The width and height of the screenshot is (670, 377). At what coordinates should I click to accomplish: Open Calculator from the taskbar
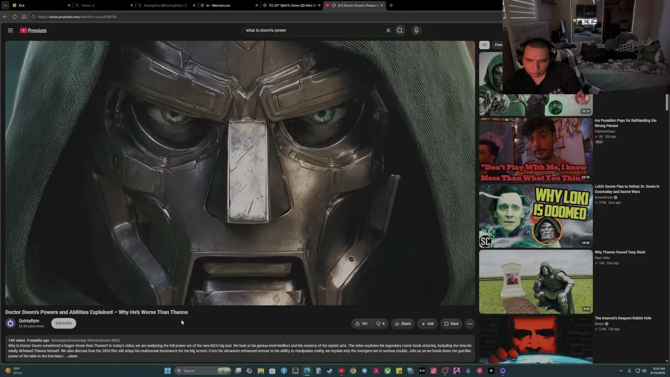point(318,371)
